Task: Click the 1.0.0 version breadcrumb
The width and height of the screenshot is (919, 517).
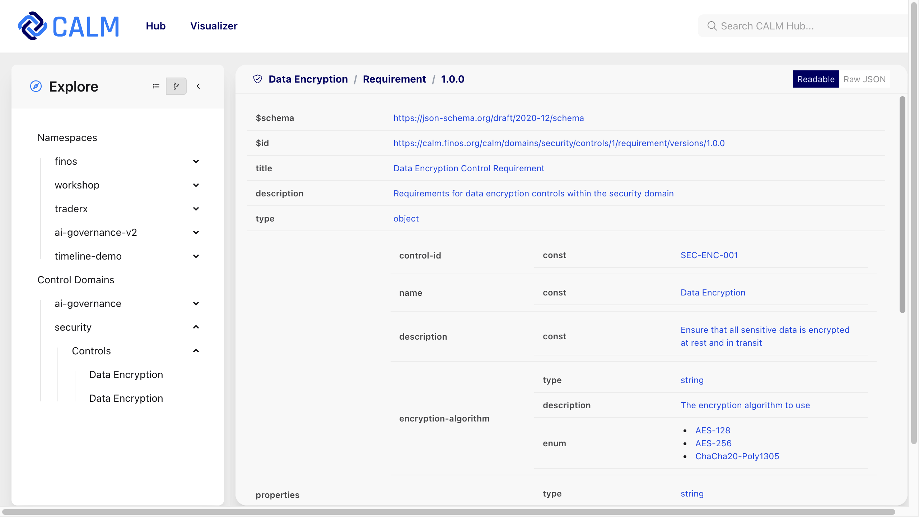Action: pos(453,79)
